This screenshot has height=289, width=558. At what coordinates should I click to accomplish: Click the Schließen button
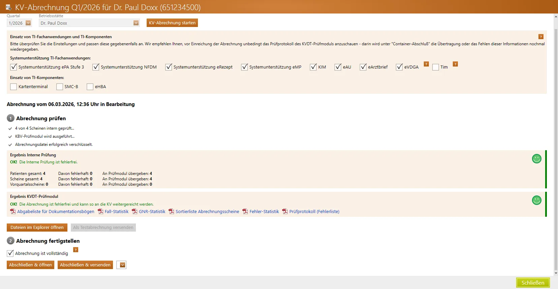tap(533, 283)
